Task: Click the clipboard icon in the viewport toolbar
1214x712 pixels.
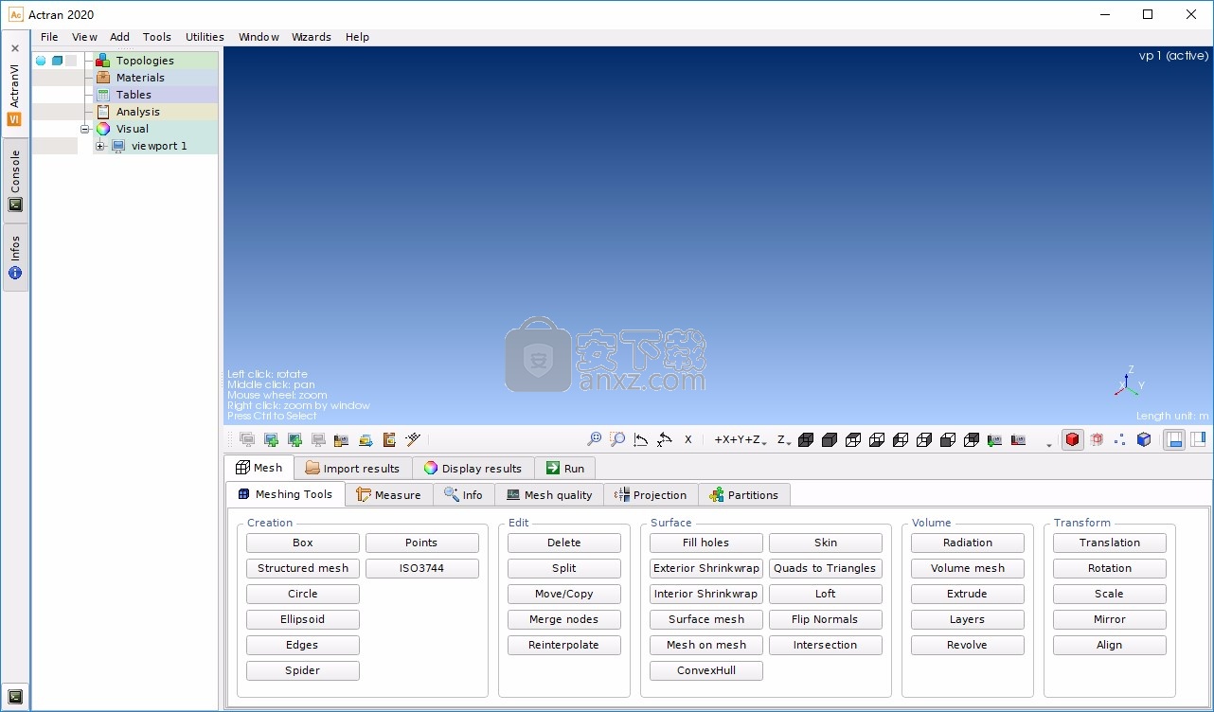Action: click(389, 439)
